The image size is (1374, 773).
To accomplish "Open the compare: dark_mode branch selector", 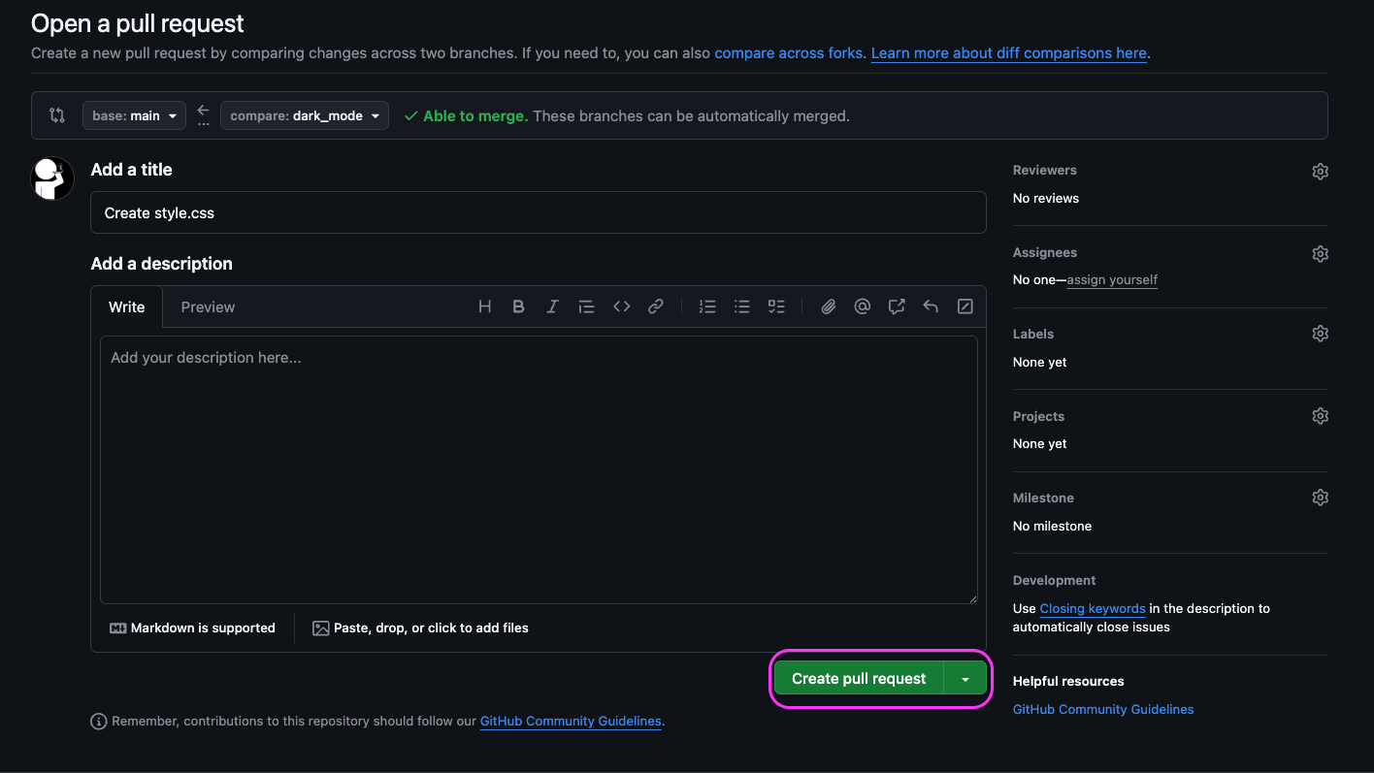I will click(x=304, y=114).
